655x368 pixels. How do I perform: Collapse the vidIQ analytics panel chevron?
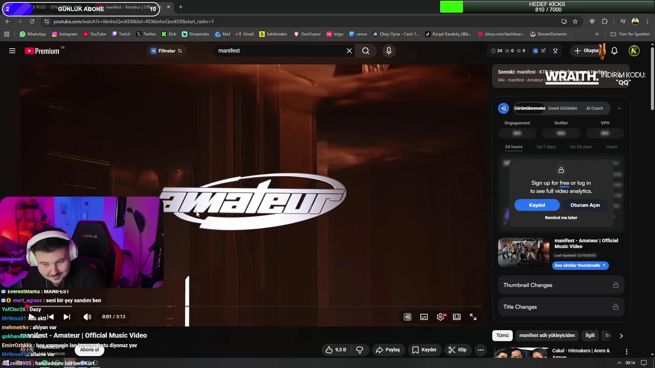(x=619, y=108)
